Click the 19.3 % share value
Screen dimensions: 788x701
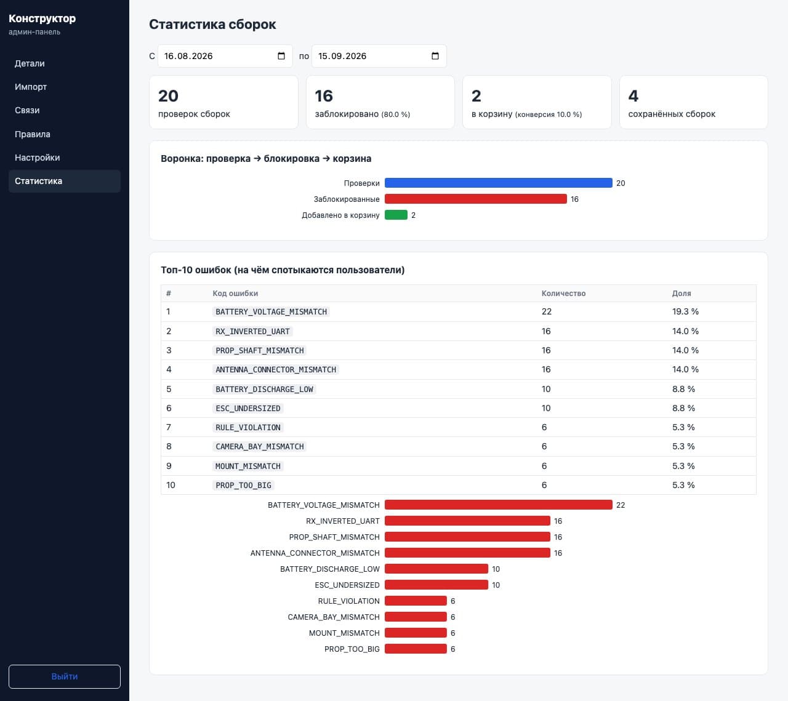[685, 311]
